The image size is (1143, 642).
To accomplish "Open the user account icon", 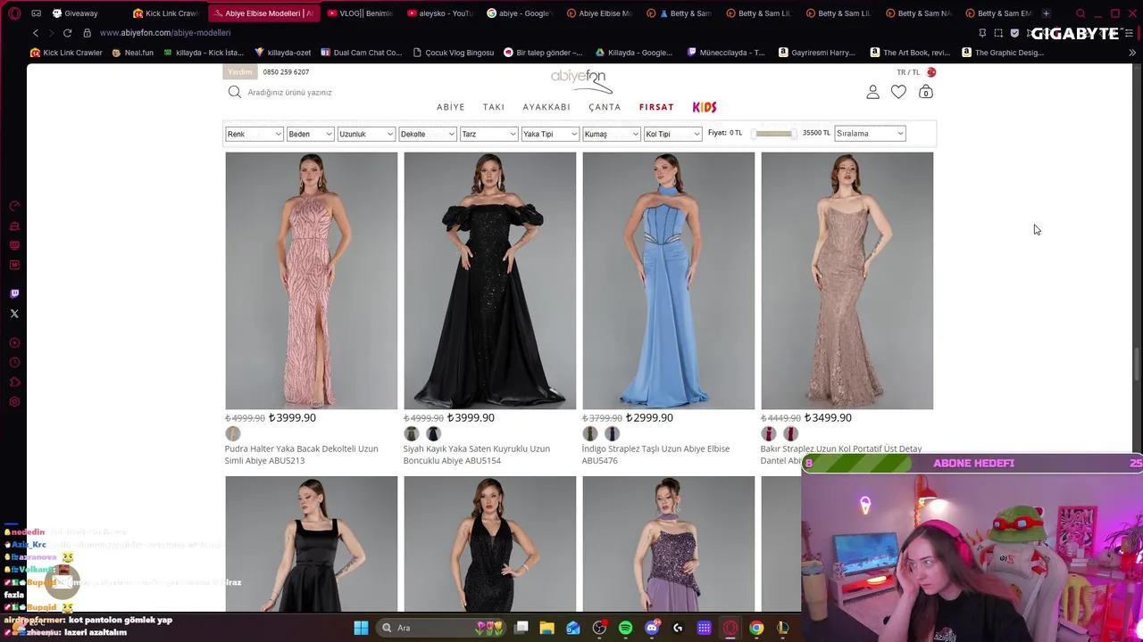I will click(872, 92).
